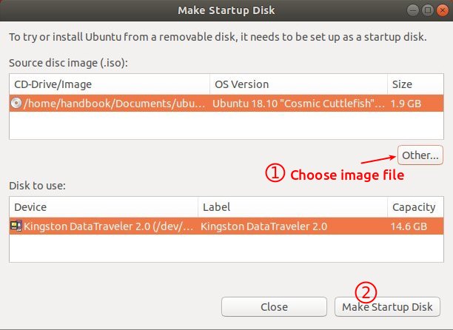Sort by CD-Drive/Image column header
The image size is (453, 330).
click(110, 84)
